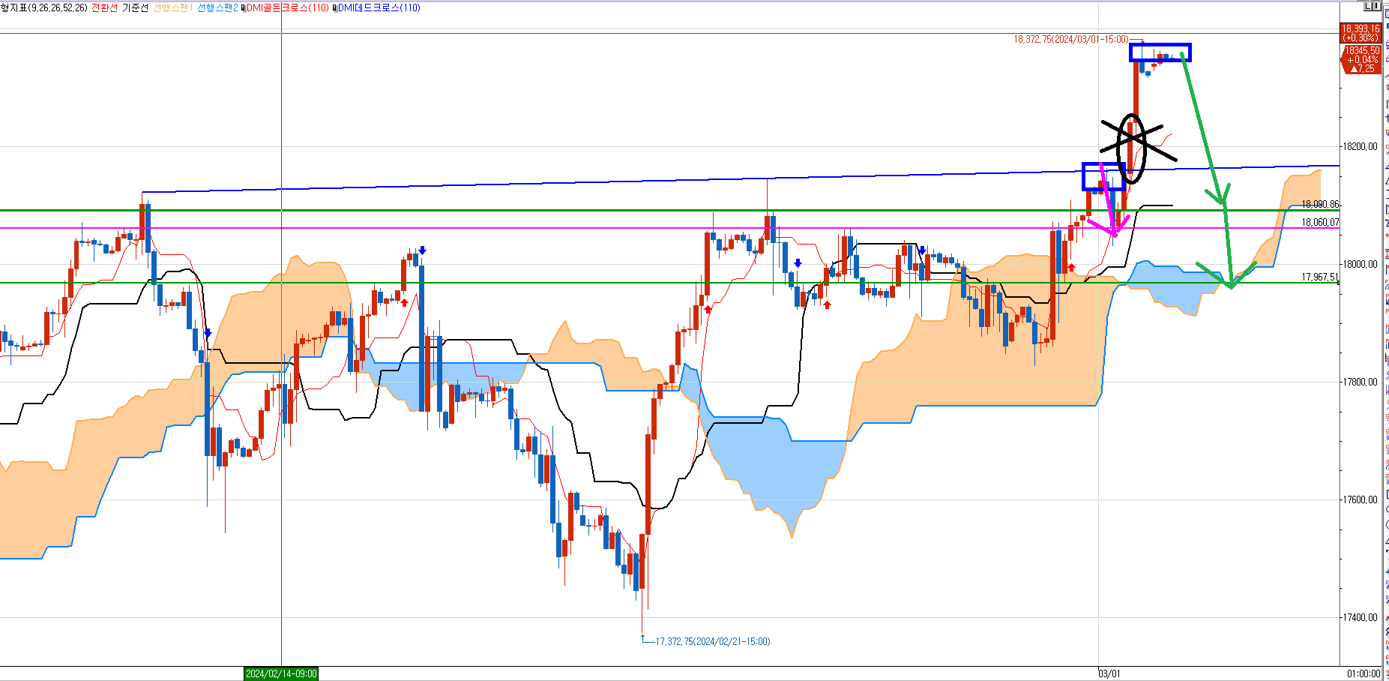This screenshot has width=1389, height=681.
Task: Click the 01:00:00 time in the bottom corner
Action: (1364, 673)
